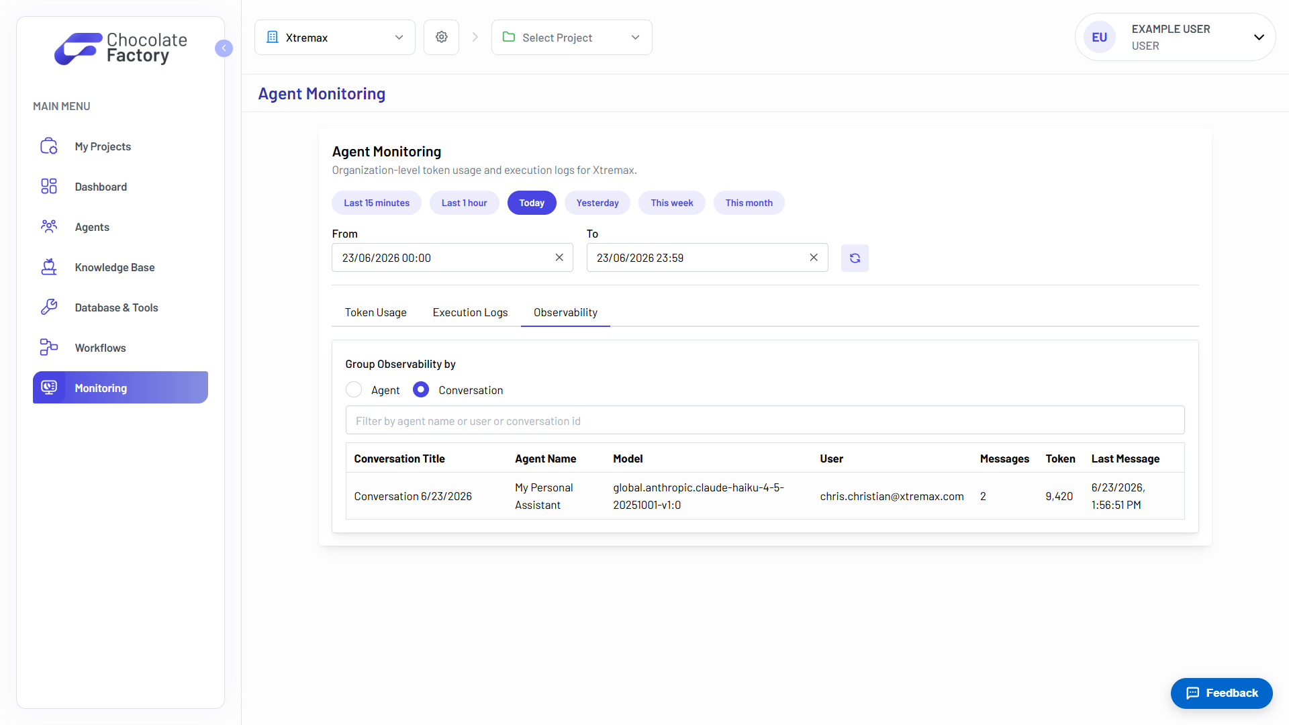Viewport: 1289px width, 725px height.
Task: Click the EU user avatar
Action: (1100, 37)
